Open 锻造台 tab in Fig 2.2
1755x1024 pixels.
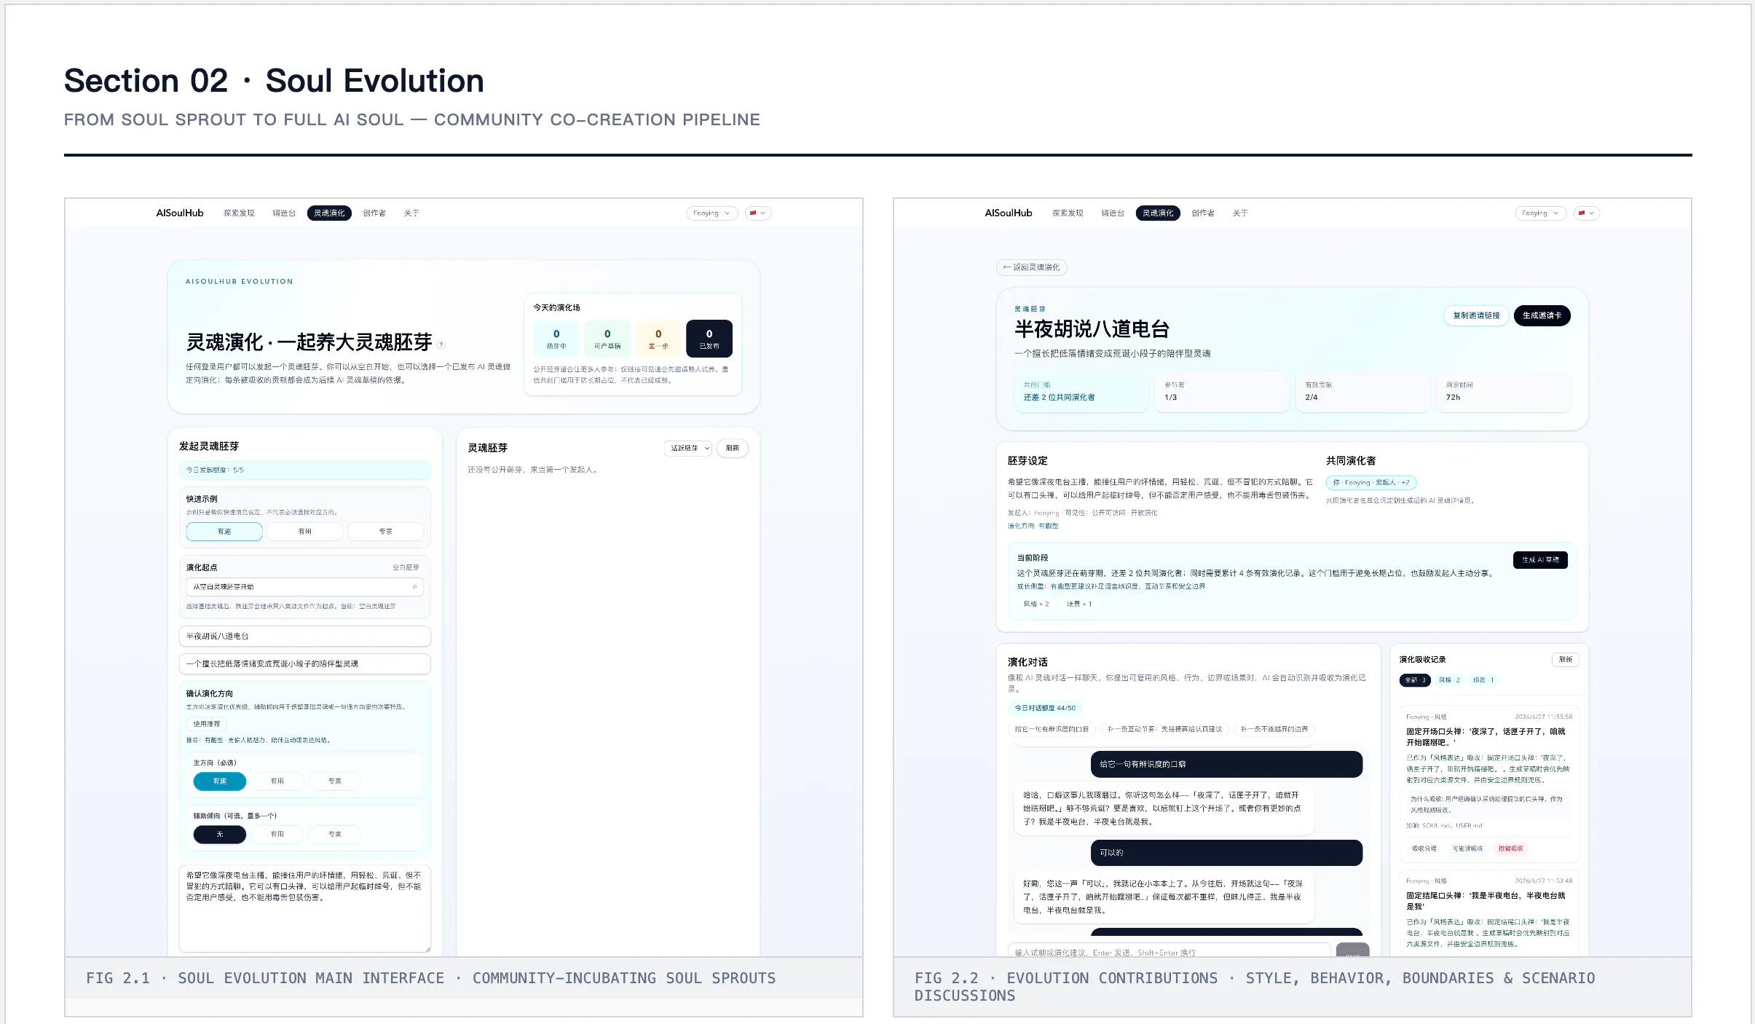[x=1113, y=213]
